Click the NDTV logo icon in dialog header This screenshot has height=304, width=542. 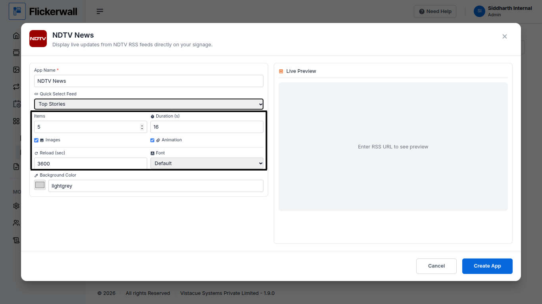coord(38,38)
